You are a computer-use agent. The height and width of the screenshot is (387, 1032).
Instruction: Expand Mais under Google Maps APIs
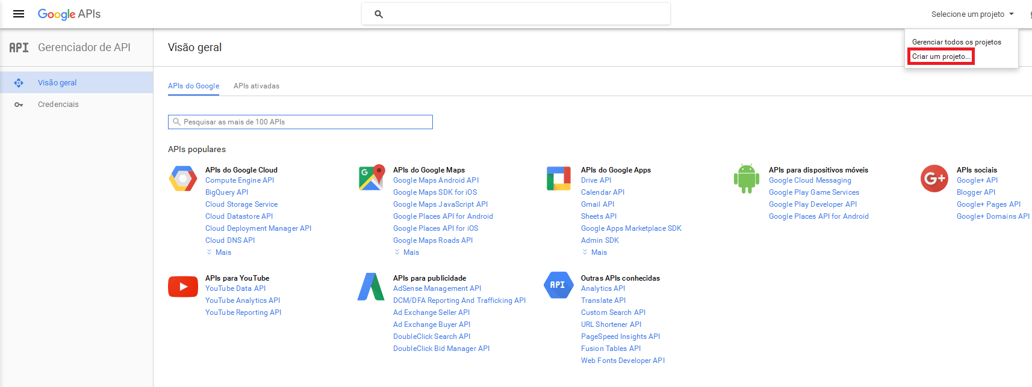click(407, 252)
